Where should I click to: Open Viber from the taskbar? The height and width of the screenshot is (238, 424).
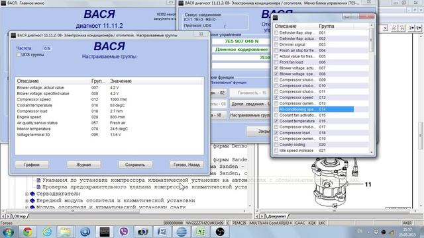coord(124,232)
